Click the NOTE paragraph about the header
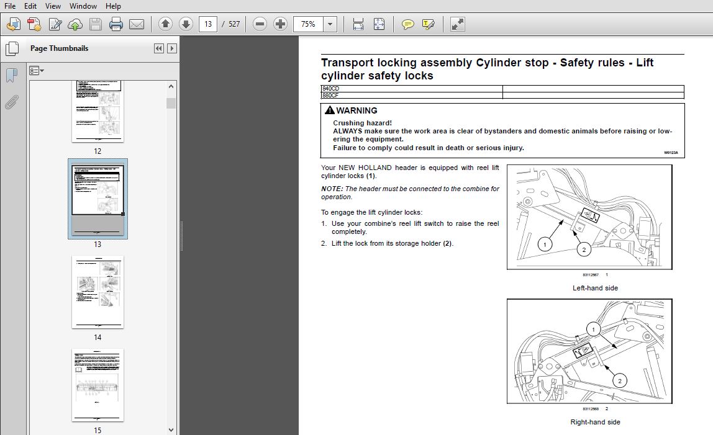This screenshot has height=435, width=713. click(x=410, y=193)
